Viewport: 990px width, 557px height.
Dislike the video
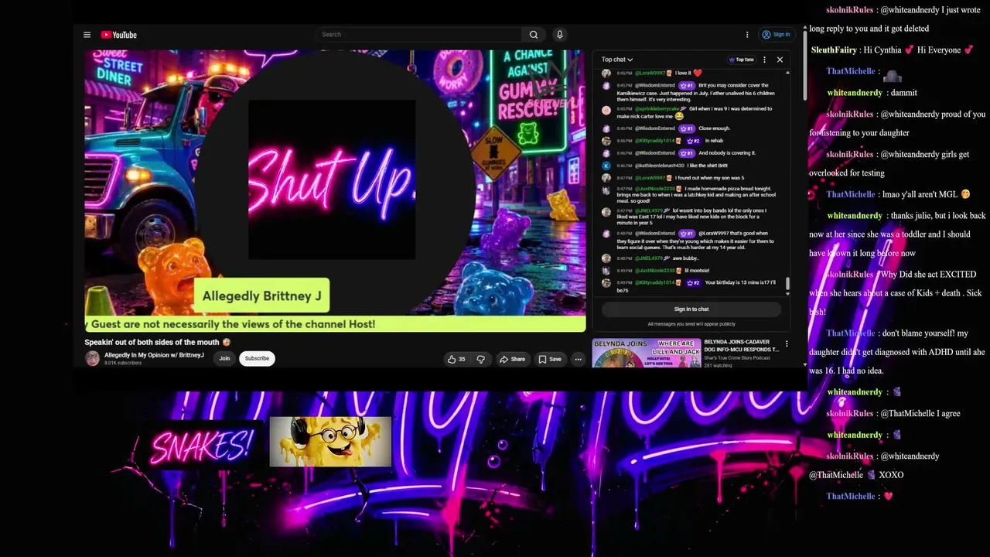pos(480,359)
